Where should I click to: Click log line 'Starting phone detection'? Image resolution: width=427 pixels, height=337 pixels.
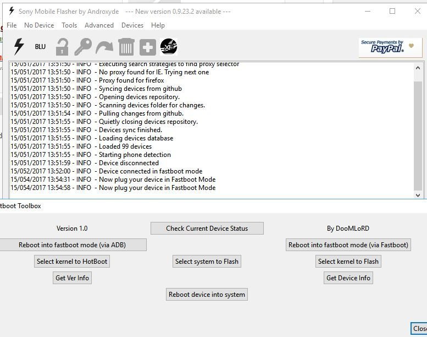pos(91,154)
